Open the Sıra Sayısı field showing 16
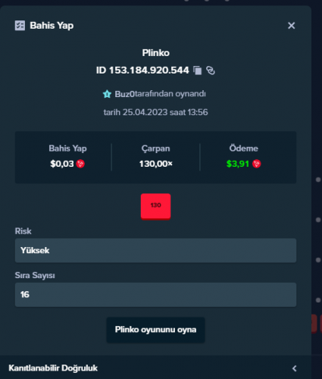Screen dimensions: 322x379 (x=155, y=295)
